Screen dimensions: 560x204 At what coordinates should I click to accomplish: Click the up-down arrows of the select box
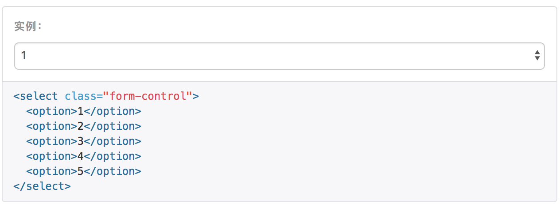537,56
